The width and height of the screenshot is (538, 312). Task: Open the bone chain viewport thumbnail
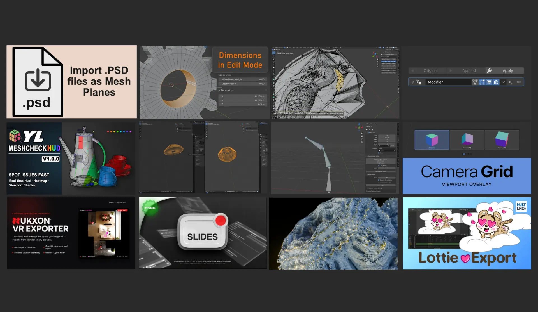click(335, 158)
